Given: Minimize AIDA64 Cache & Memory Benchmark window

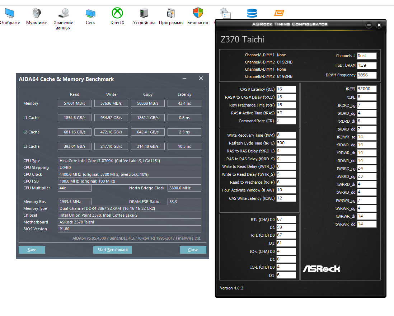Looking at the screenshot, I should (184, 78).
